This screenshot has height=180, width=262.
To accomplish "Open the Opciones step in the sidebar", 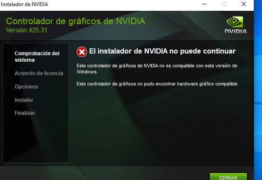I will click(x=26, y=87).
